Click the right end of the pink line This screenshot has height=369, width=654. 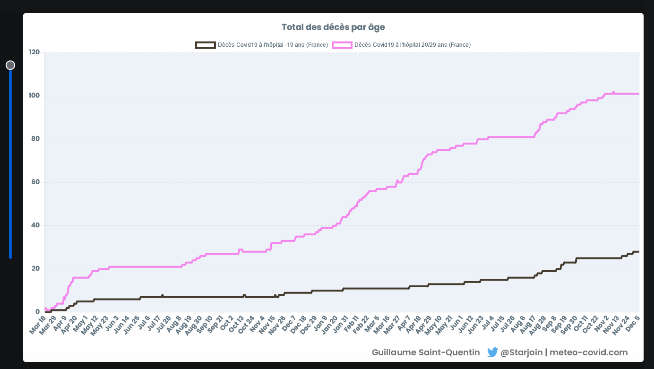pos(638,94)
